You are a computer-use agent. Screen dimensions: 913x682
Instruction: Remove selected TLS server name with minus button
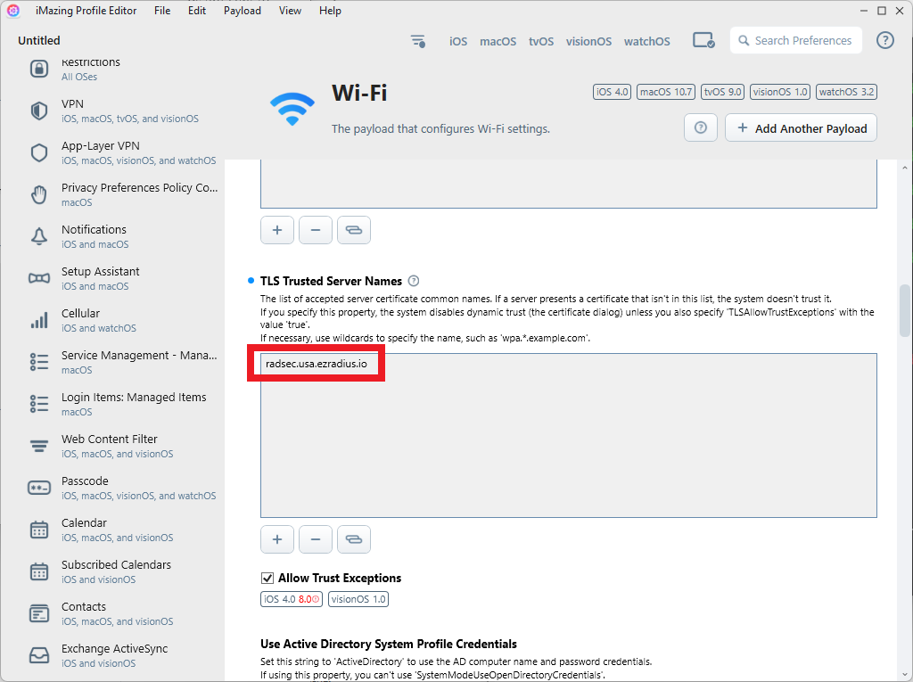click(x=316, y=539)
